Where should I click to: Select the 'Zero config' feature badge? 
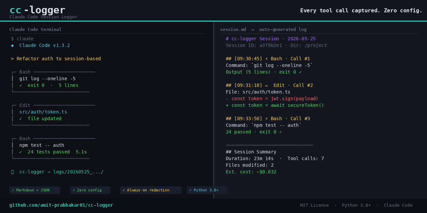click(90, 190)
